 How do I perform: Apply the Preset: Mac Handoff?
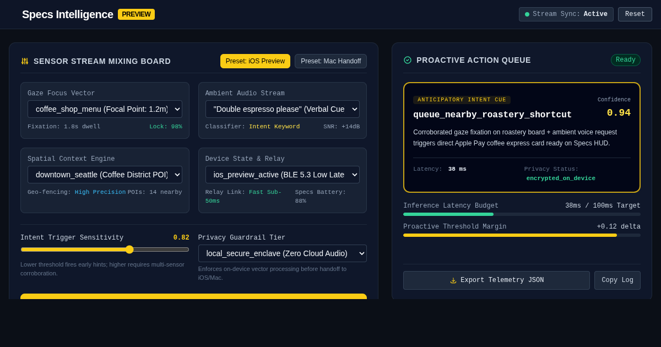tap(331, 61)
